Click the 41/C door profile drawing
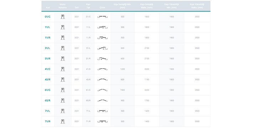Image resolution: width=253 pixels, height=128 pixels. [x=103, y=69]
